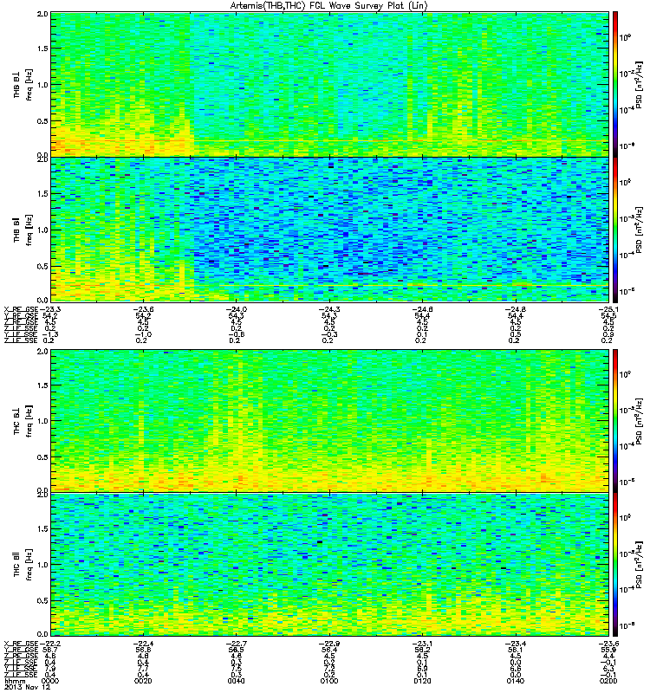
Task: Click inside the THB B∥ spectrogram panel
Action: coord(329,230)
